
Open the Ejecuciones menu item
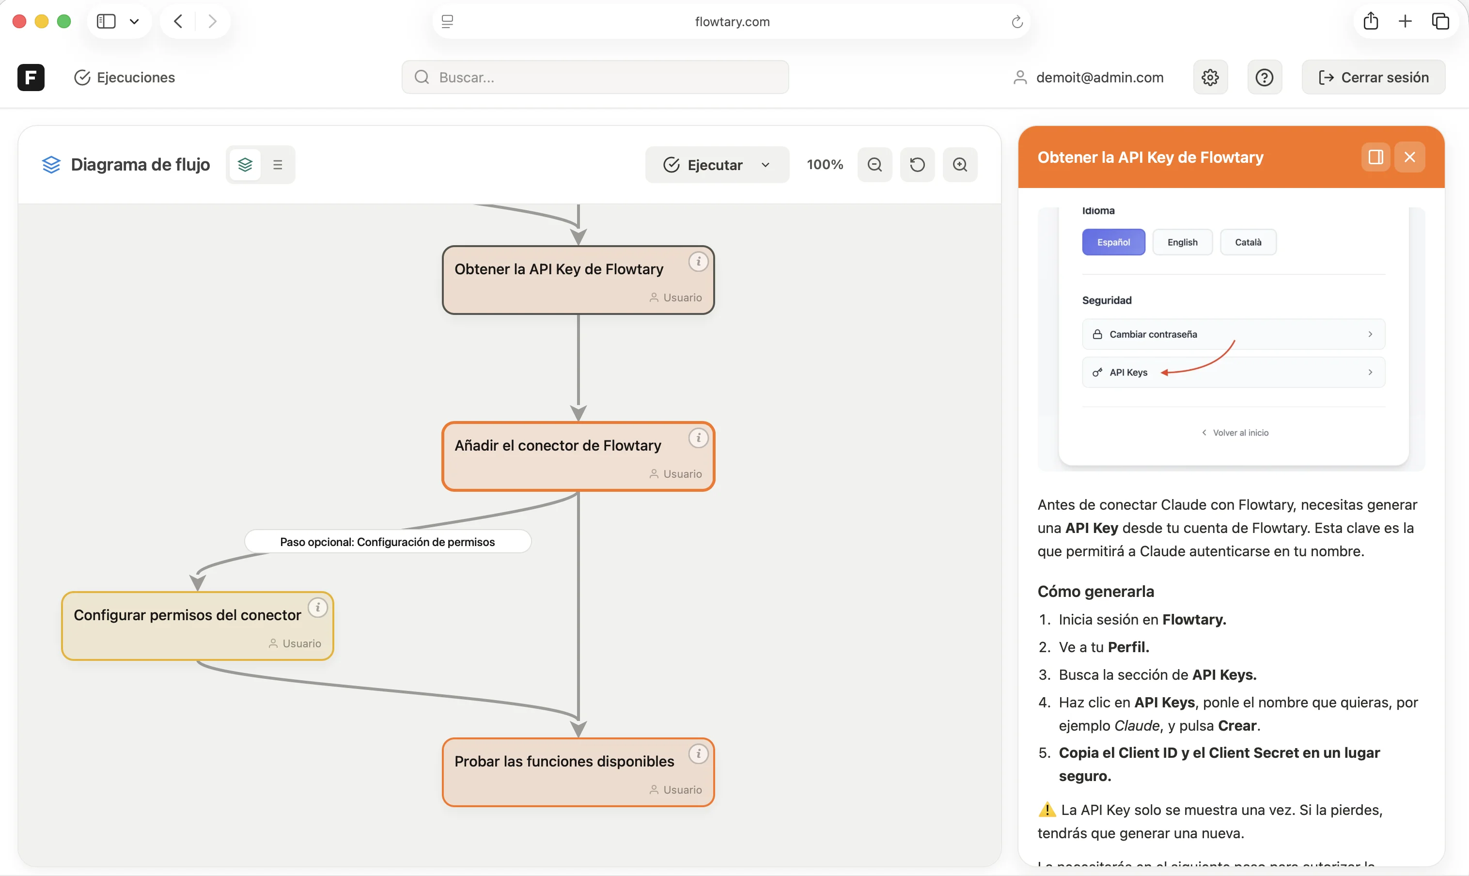pos(125,78)
